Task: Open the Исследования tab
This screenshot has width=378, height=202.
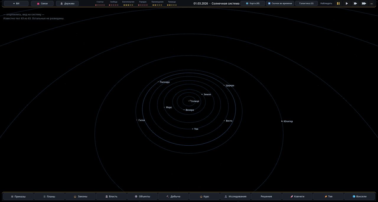Action: click(x=235, y=196)
